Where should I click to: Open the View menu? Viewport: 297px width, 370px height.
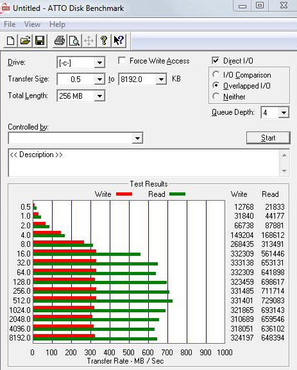click(x=32, y=24)
